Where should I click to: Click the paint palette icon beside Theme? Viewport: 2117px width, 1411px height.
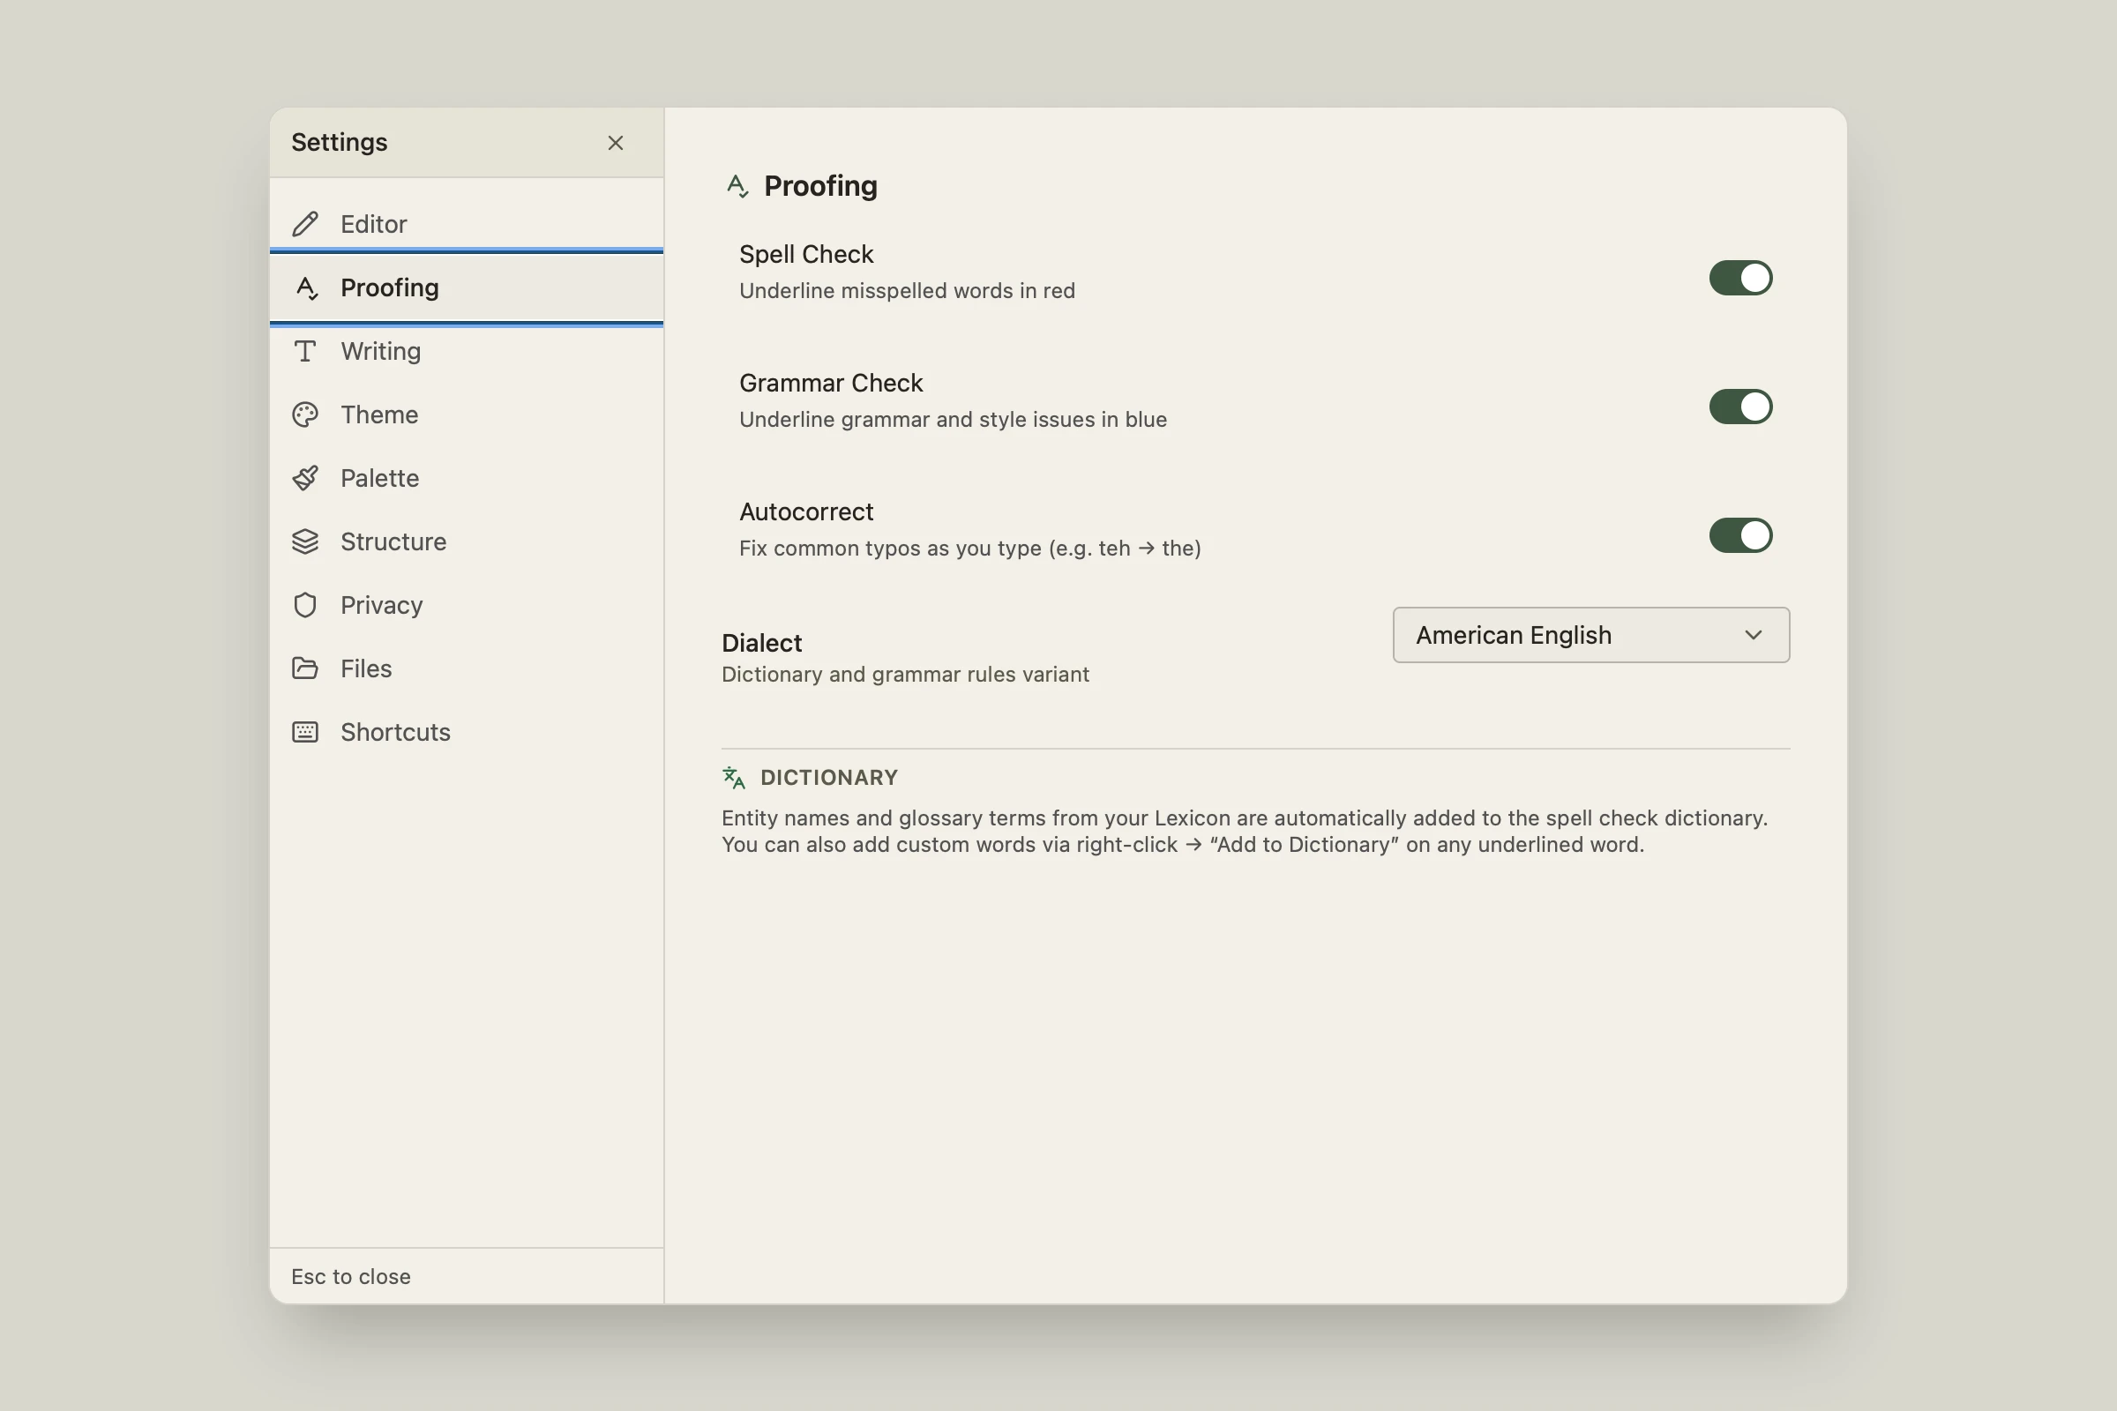305,414
